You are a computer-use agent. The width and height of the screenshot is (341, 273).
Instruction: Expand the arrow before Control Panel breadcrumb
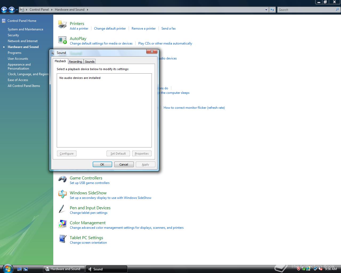(x=27, y=10)
